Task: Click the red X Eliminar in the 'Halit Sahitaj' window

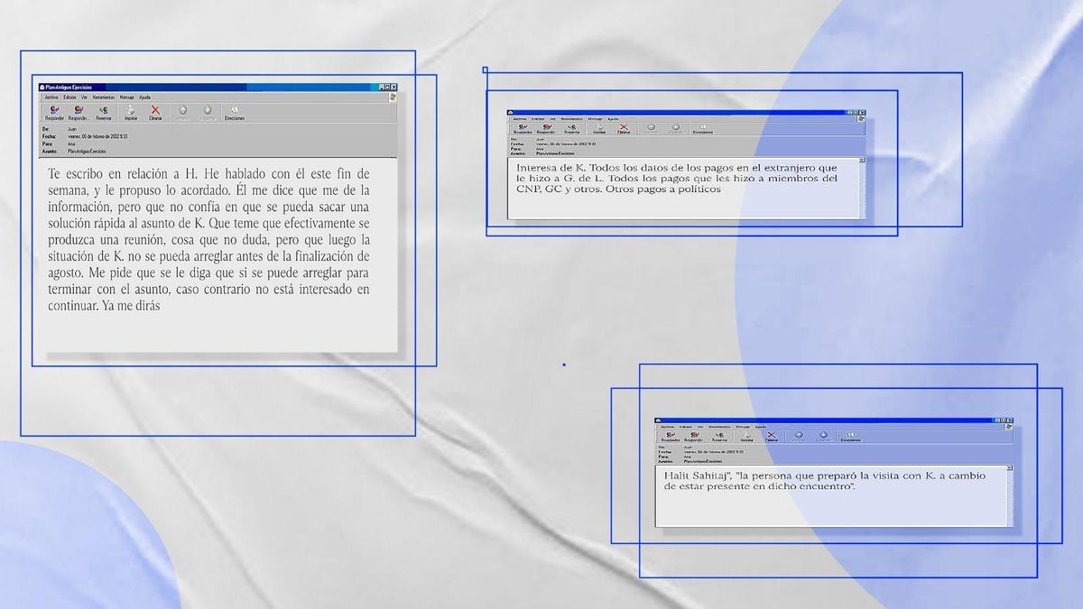Action: (772, 437)
